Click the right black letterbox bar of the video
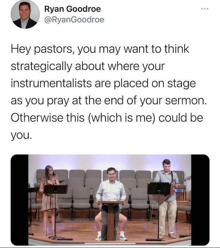This screenshot has width=220, height=248. pos(200,200)
